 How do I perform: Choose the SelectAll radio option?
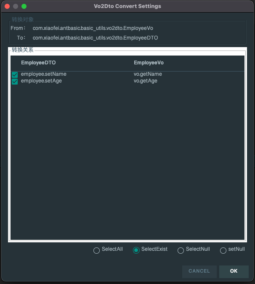97,250
